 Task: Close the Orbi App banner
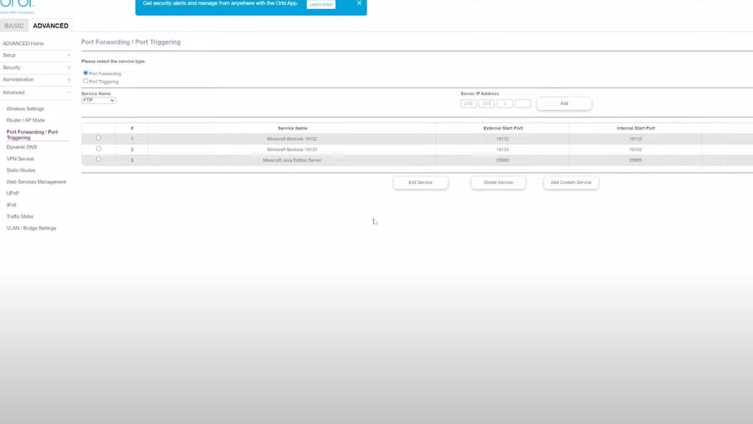359,3
